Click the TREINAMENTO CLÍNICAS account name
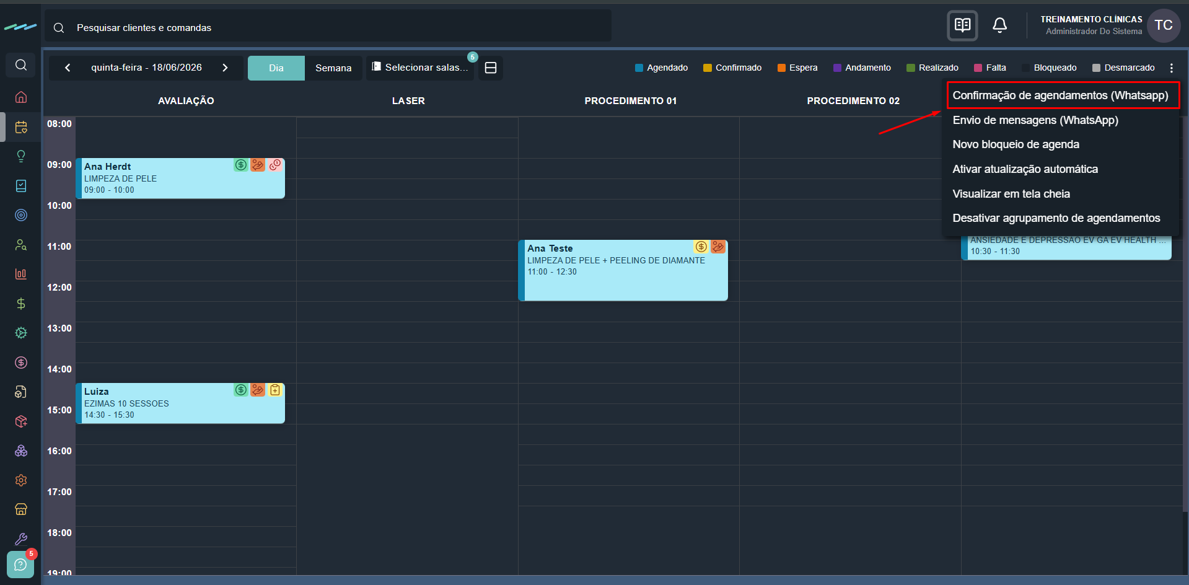Image resolution: width=1189 pixels, height=585 pixels. [x=1091, y=20]
